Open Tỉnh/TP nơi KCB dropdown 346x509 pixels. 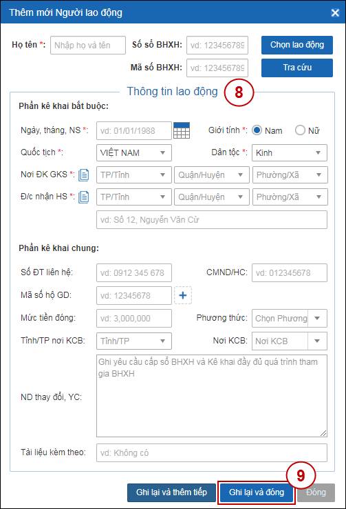tap(134, 341)
